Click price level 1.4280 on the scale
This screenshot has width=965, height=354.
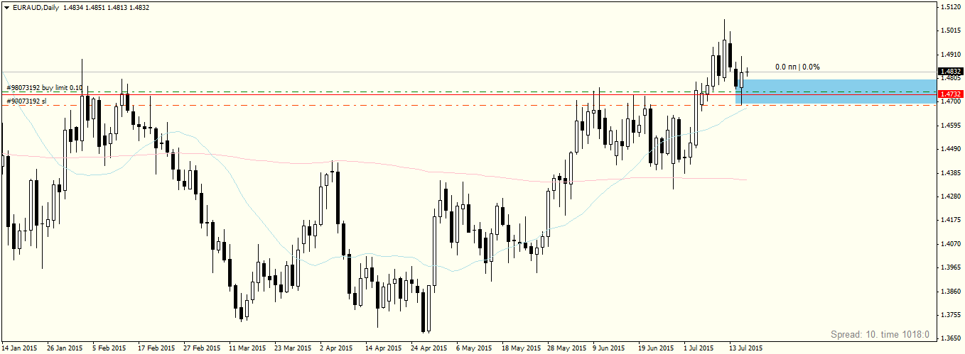pyautogui.click(x=951, y=197)
